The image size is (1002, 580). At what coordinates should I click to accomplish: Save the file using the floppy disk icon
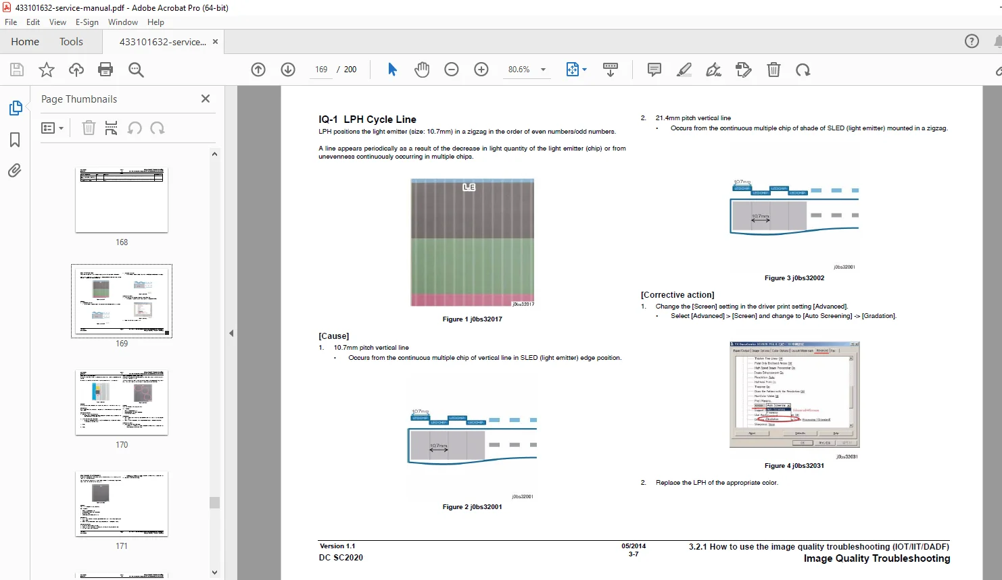(x=17, y=70)
